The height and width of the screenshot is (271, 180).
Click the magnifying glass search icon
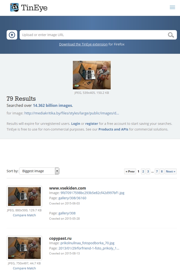(x=171, y=35)
